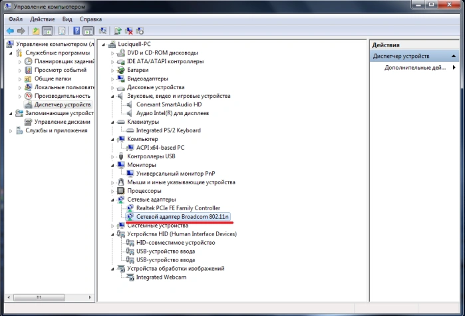The image size is (465, 316).
Task: Click the Help question mark toolbar icon
Action: pyautogui.click(x=77, y=31)
